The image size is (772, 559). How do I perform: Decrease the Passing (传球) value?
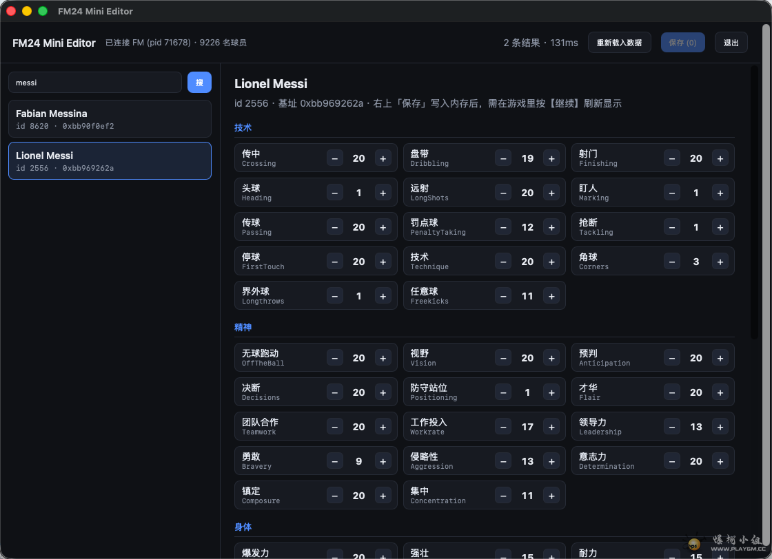point(335,227)
